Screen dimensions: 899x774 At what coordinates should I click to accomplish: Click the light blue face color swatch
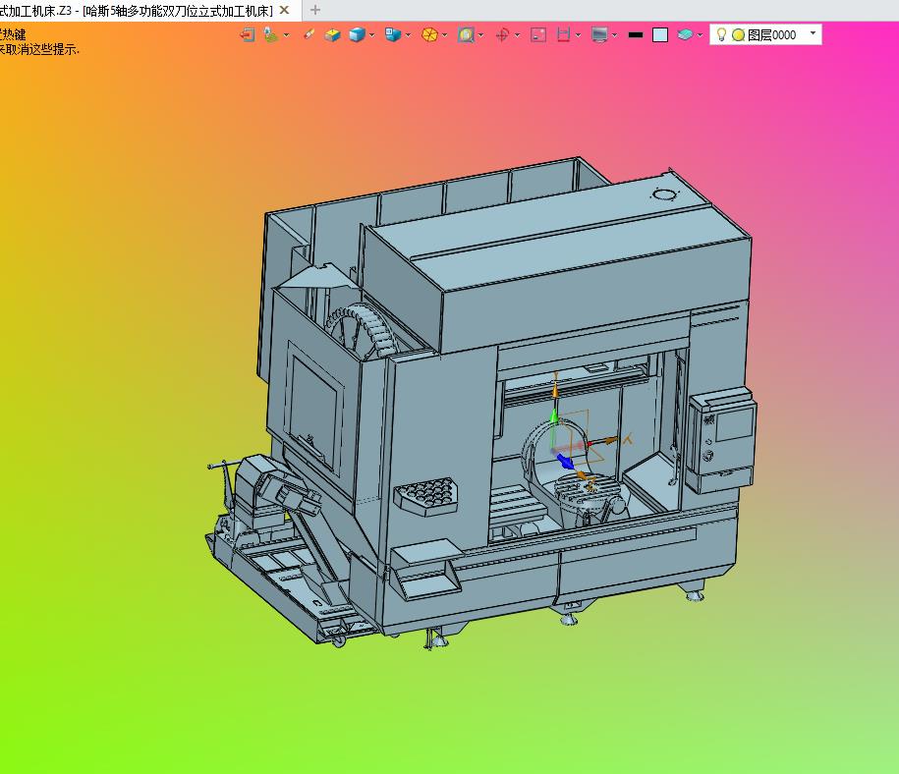pyautogui.click(x=660, y=35)
